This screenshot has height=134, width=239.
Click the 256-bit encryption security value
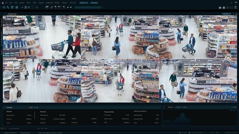59,119
